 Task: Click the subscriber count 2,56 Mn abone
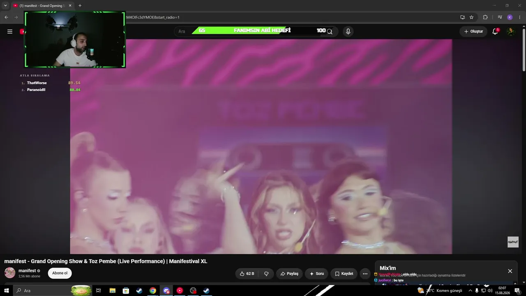click(x=29, y=276)
